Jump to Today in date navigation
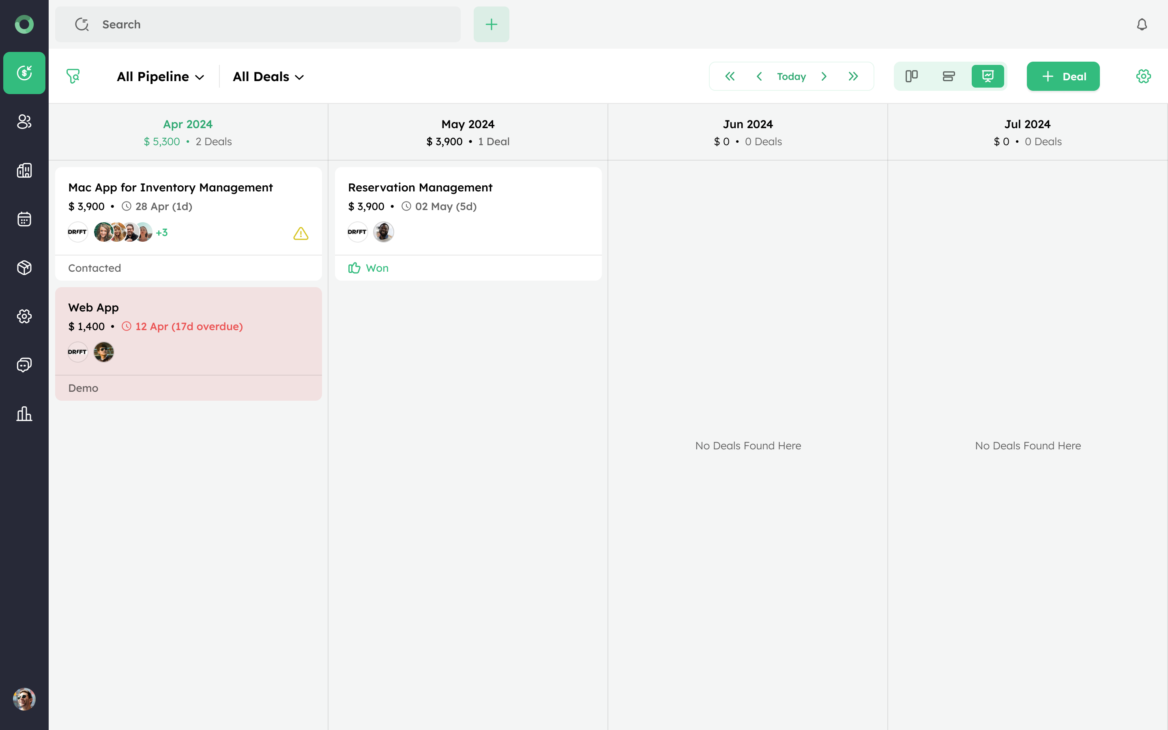This screenshot has height=730, width=1168. point(791,76)
